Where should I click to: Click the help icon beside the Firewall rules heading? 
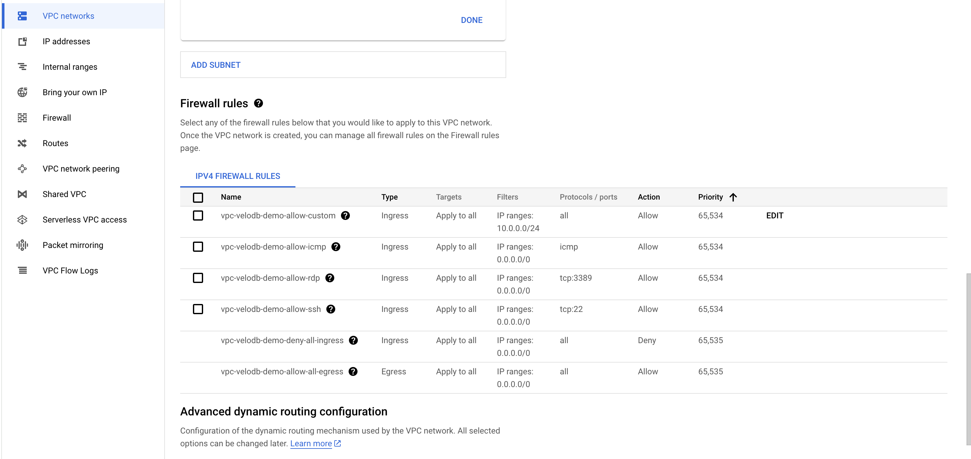(258, 103)
